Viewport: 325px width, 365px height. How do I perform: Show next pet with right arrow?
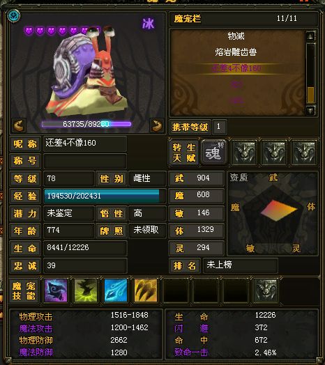click(x=157, y=125)
